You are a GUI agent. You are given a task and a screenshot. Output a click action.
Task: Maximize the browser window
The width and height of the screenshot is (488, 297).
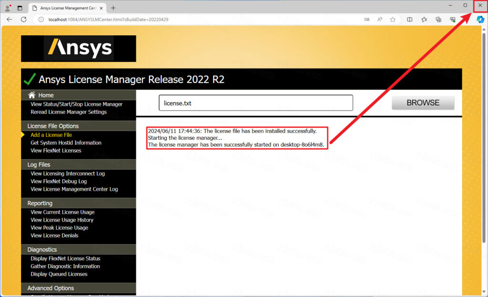tap(465, 5)
